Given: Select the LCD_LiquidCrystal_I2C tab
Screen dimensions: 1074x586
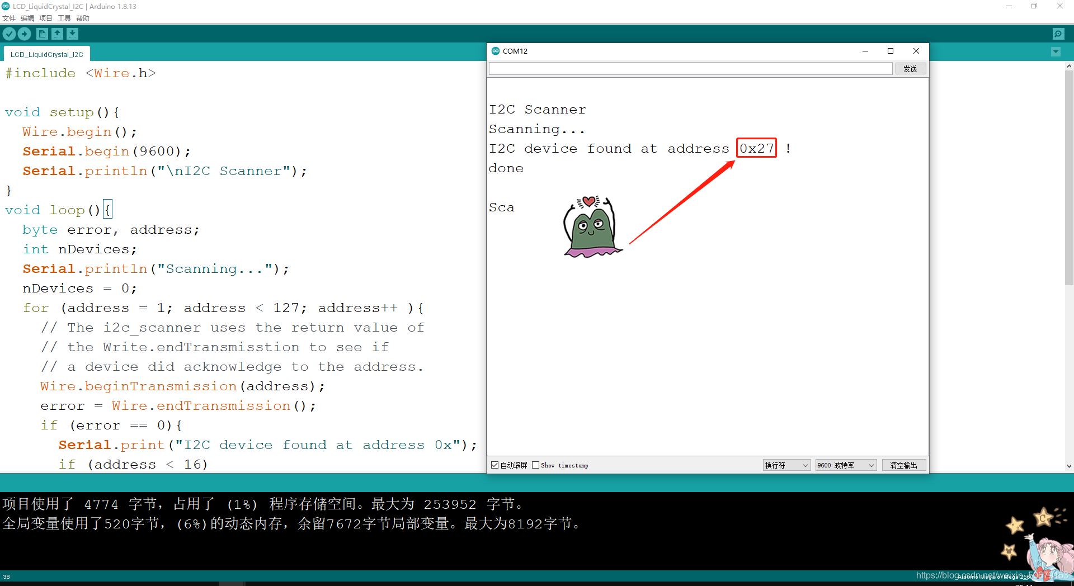Looking at the screenshot, I should click(x=47, y=54).
